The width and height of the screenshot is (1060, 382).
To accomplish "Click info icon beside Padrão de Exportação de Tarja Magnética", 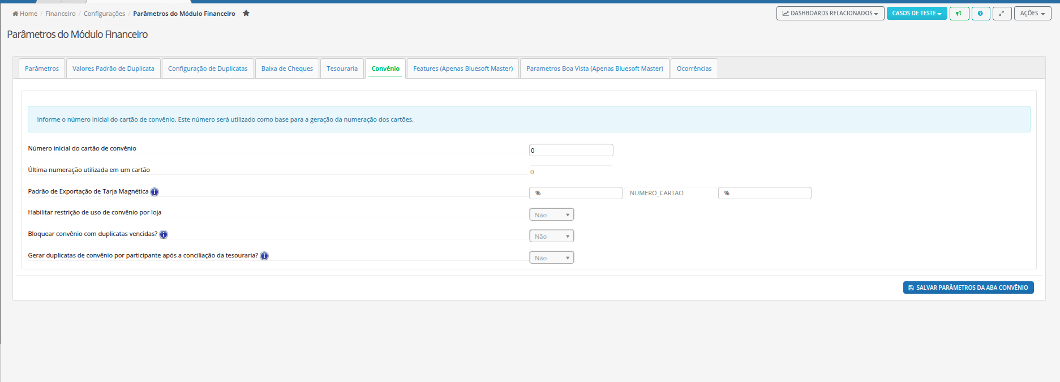I will tap(155, 192).
